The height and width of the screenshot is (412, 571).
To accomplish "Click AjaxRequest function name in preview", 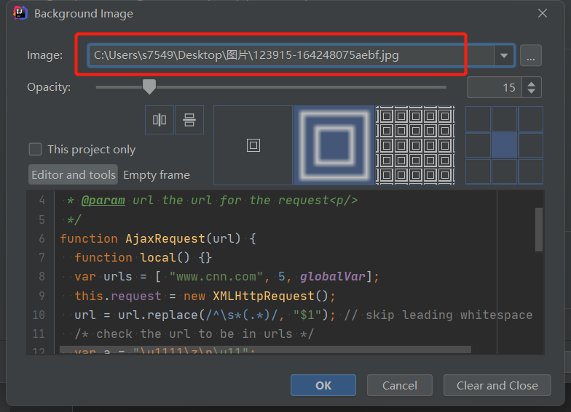I will tap(165, 238).
